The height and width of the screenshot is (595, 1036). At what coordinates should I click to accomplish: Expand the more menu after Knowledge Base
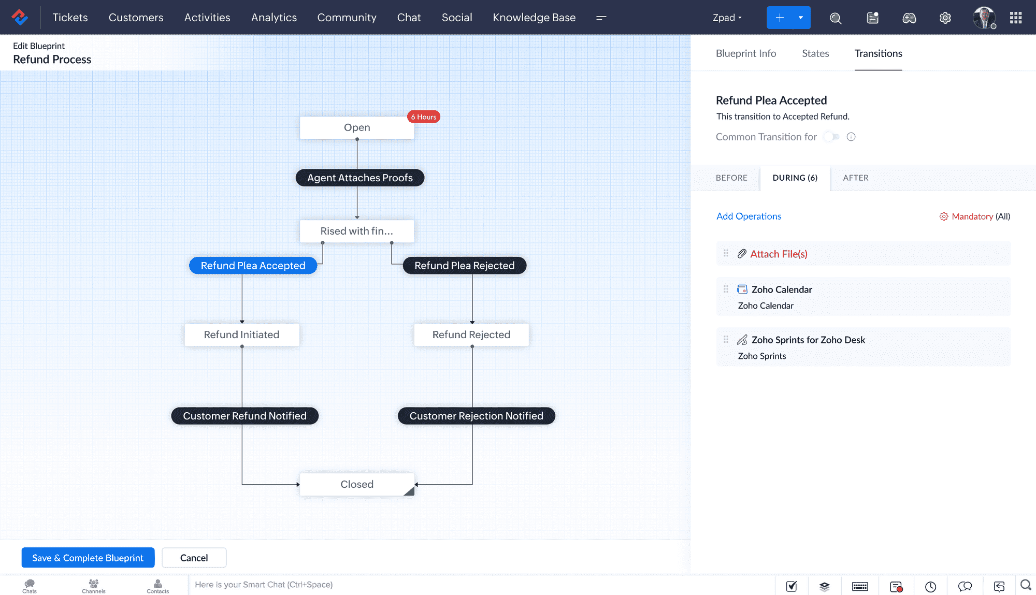point(601,18)
